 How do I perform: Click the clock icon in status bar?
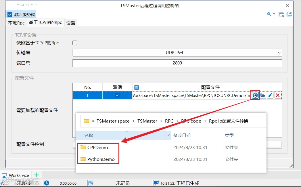click(x=47, y=183)
